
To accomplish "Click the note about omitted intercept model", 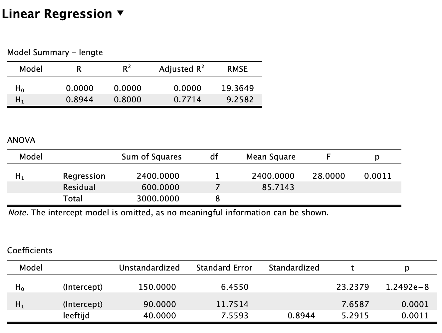I will click(168, 213).
